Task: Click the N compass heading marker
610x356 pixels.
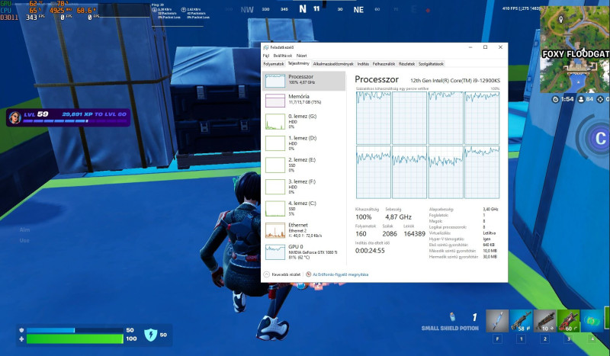Action: click(x=303, y=9)
